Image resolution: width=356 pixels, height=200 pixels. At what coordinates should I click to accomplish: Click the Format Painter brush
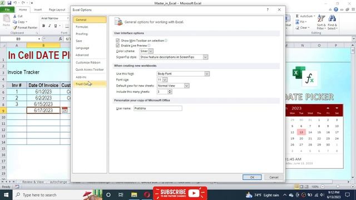(15, 27)
